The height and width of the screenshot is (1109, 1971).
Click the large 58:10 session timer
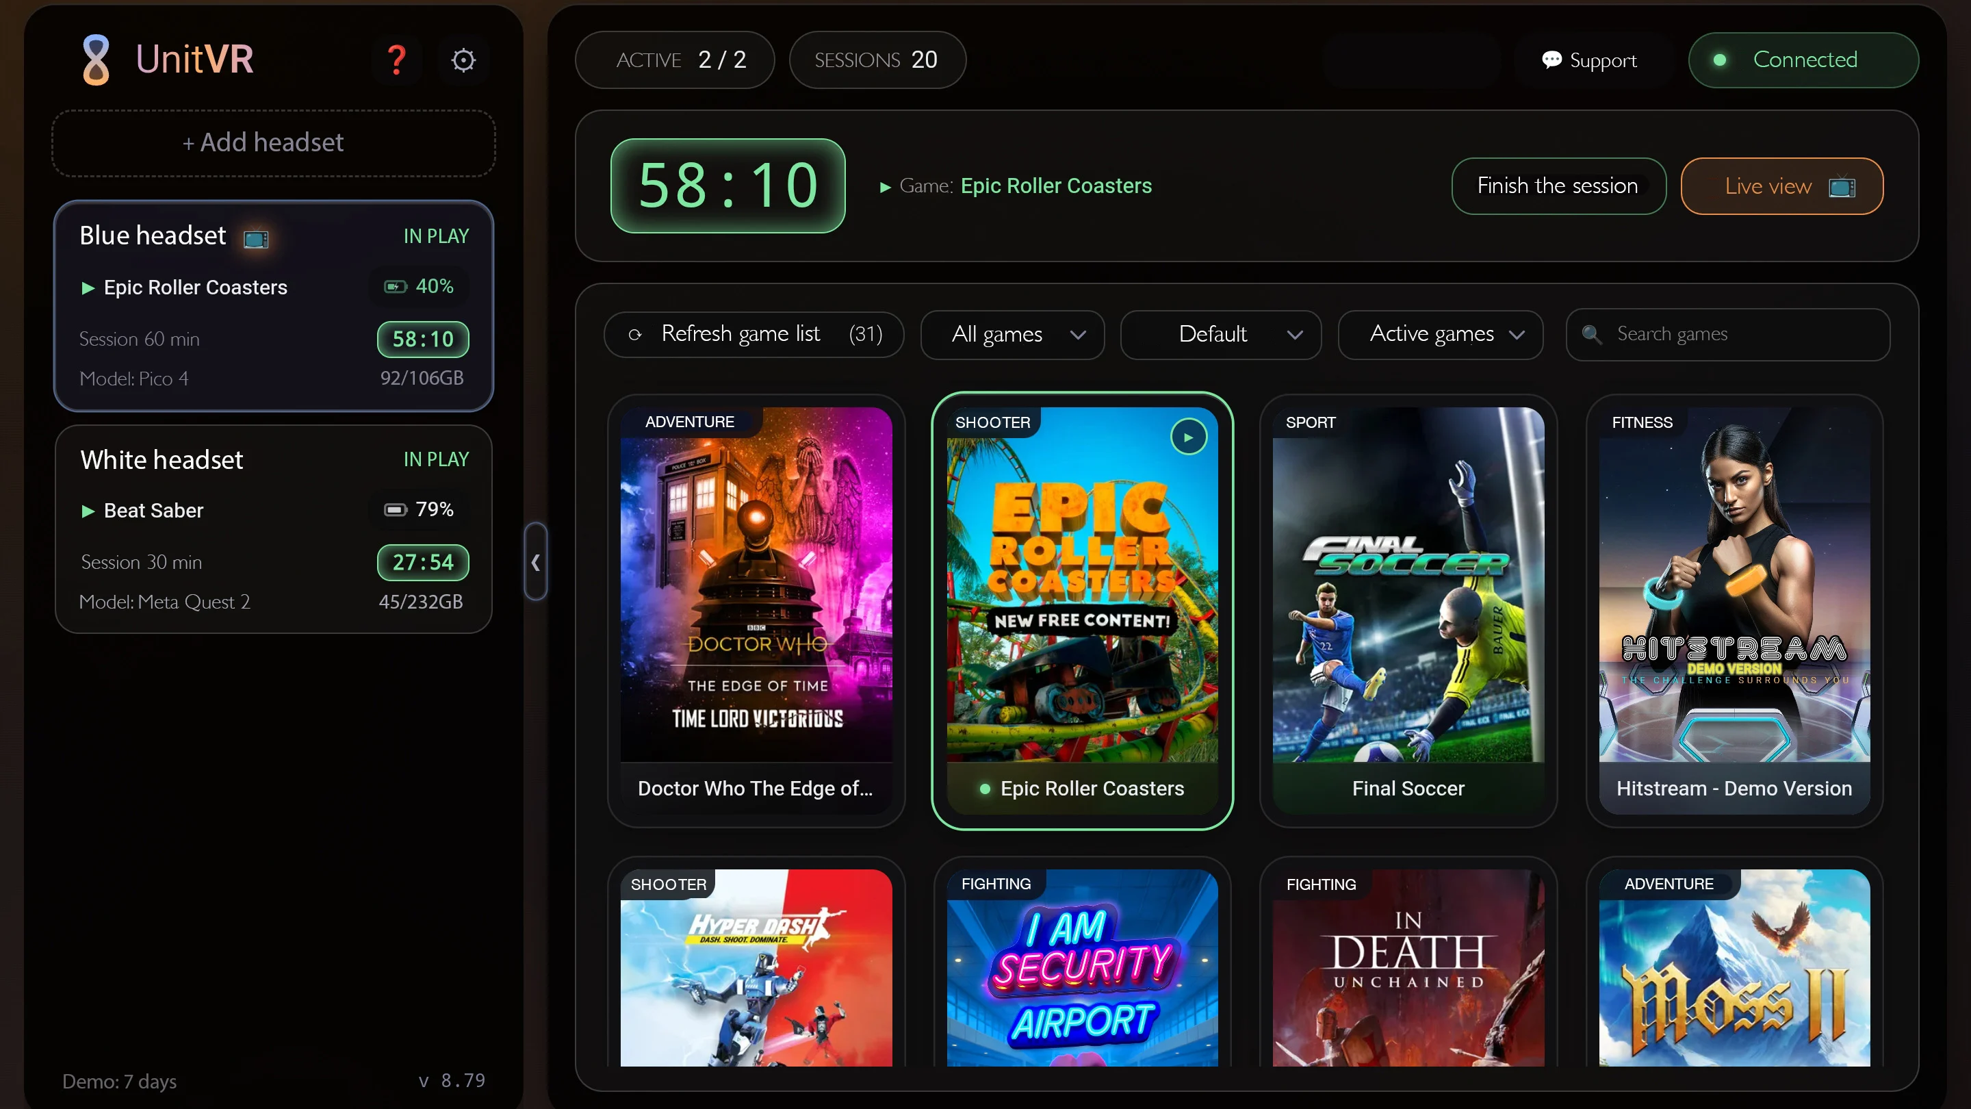pyautogui.click(x=727, y=186)
